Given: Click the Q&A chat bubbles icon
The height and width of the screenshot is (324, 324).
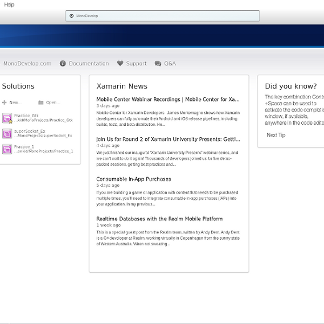Looking at the screenshot, I should (x=158, y=63).
